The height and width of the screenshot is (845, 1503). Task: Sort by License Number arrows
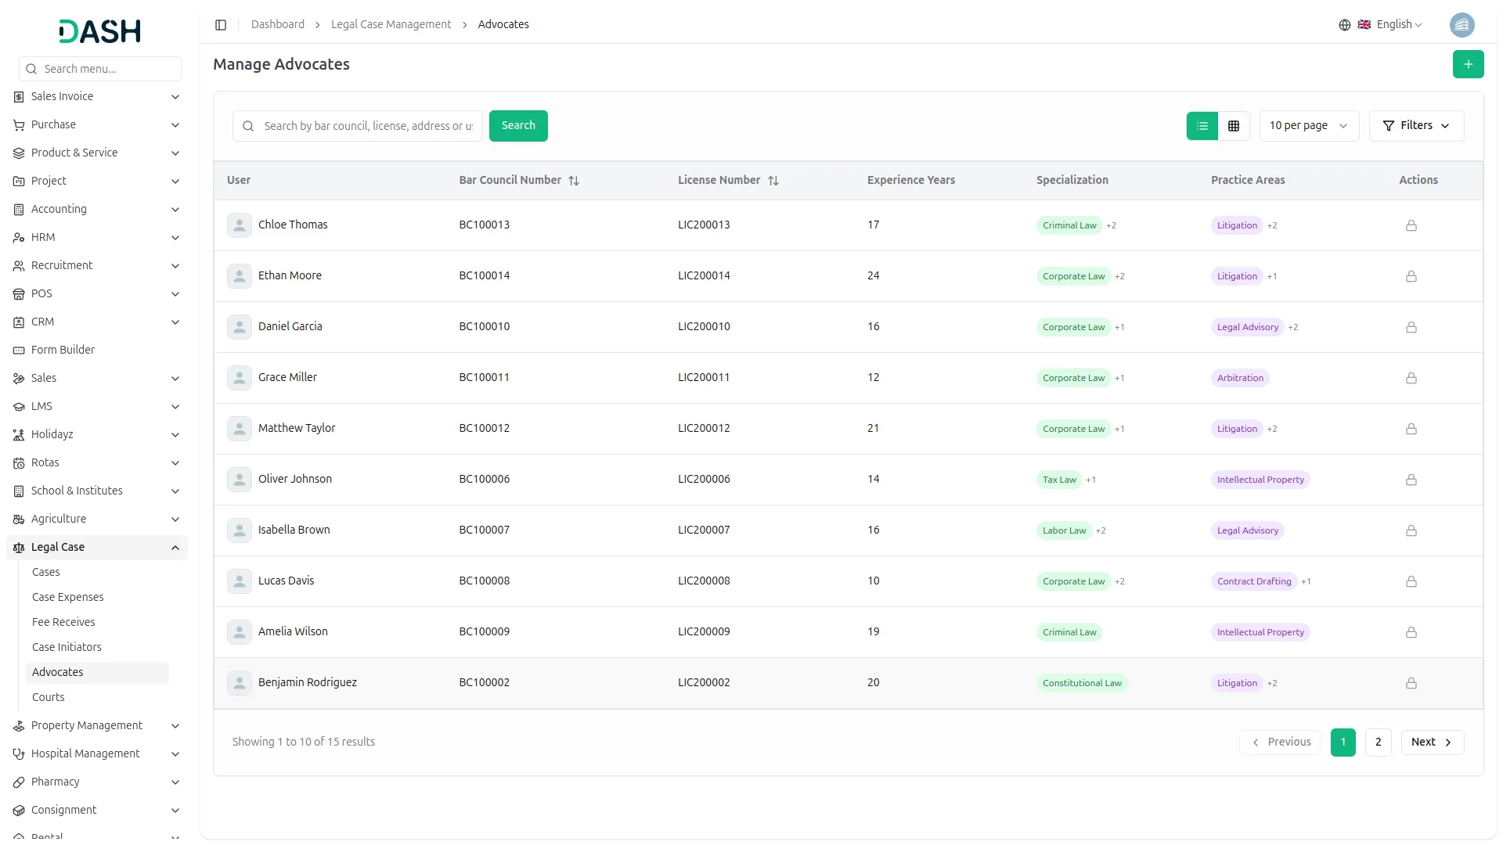[773, 181]
